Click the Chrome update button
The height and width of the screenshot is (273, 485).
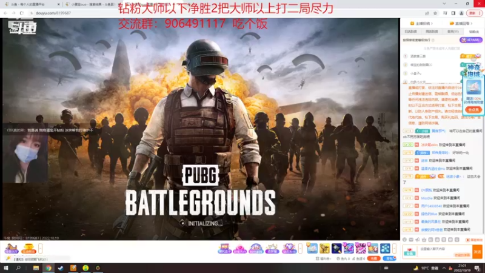point(474,13)
